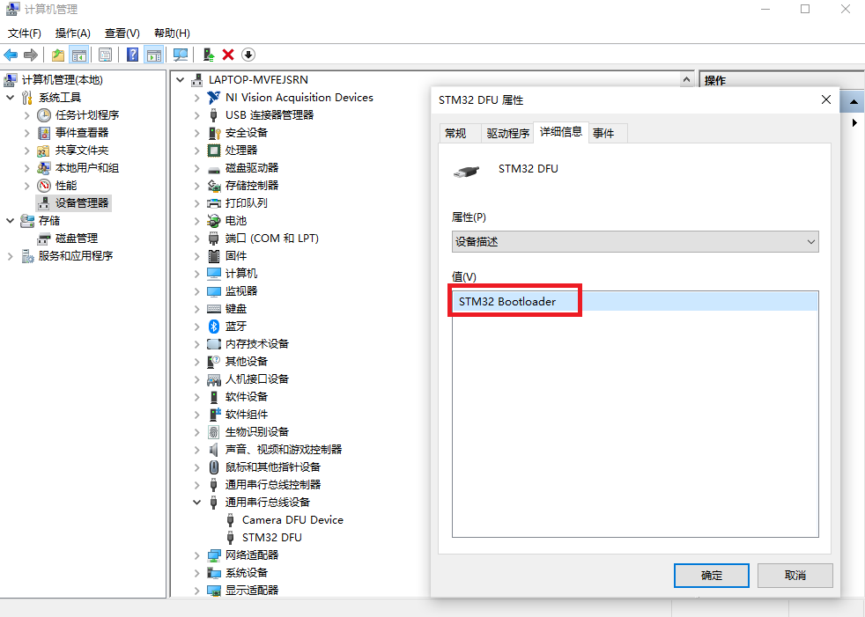Expand Services and Applications chevron
Image resolution: width=865 pixels, height=617 pixels.
pyautogui.click(x=10, y=256)
